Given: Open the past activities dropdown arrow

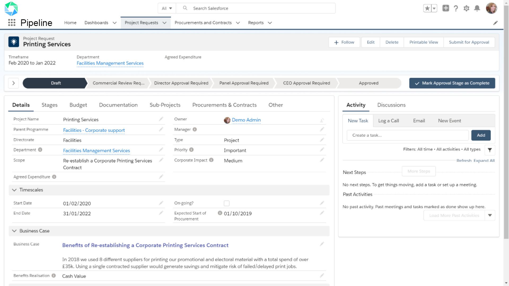Looking at the screenshot, I should coord(490,215).
